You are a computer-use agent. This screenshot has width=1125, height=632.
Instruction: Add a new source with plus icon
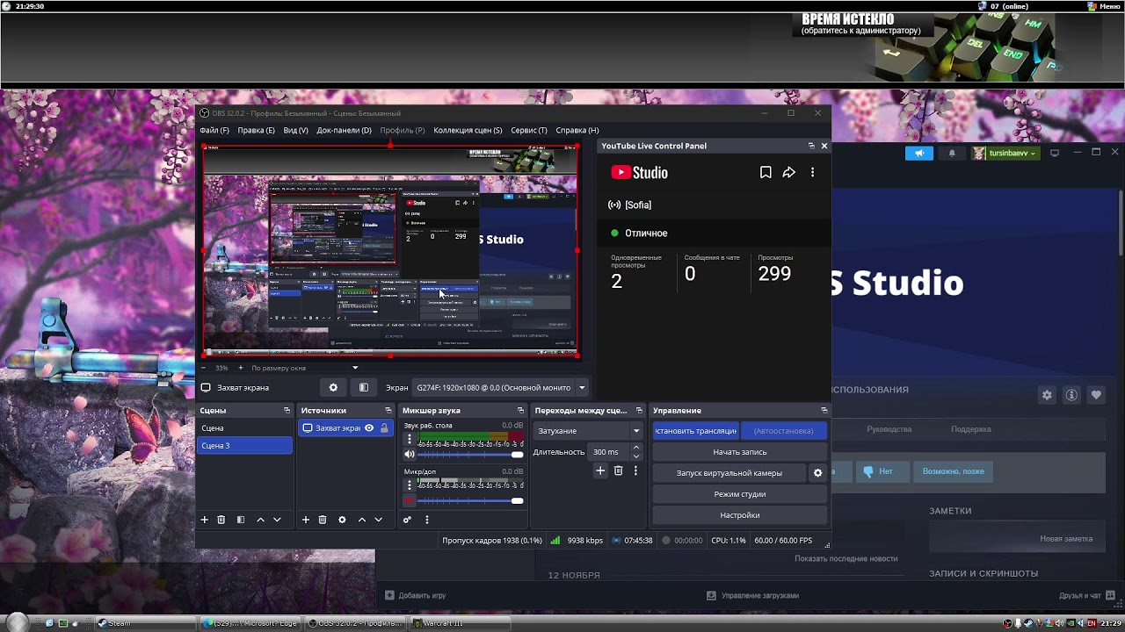pyautogui.click(x=306, y=520)
